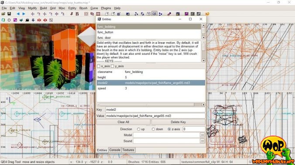Select the 'z-axis' direction radio button
The image size is (295, 165).
pos(169,129)
